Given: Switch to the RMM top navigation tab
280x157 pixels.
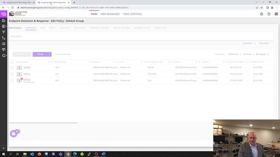Looking at the screenshot, I should (x=94, y=14).
